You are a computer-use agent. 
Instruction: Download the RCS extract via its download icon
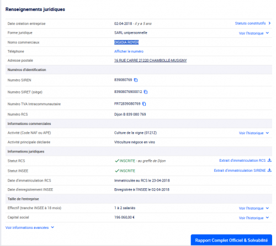point(269,160)
